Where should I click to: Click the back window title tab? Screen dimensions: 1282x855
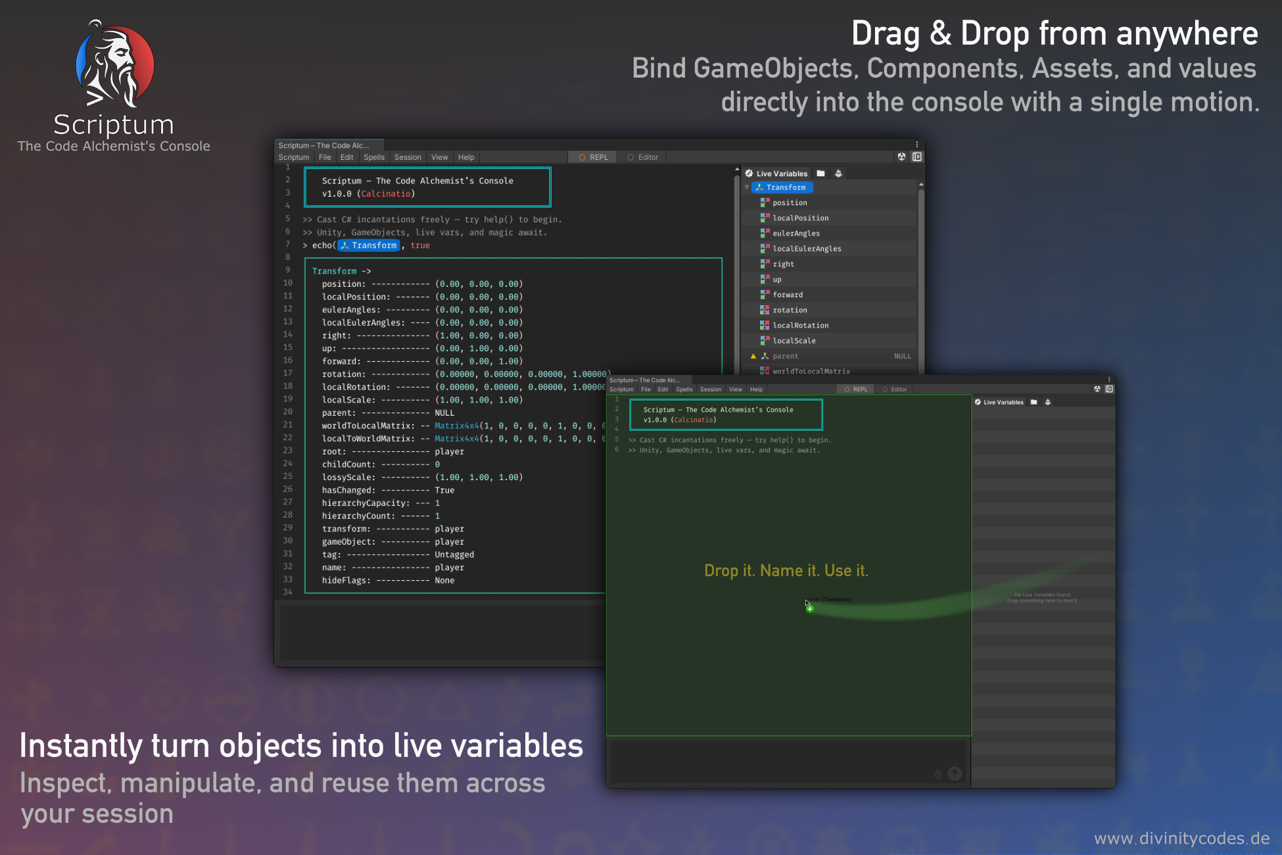click(328, 145)
